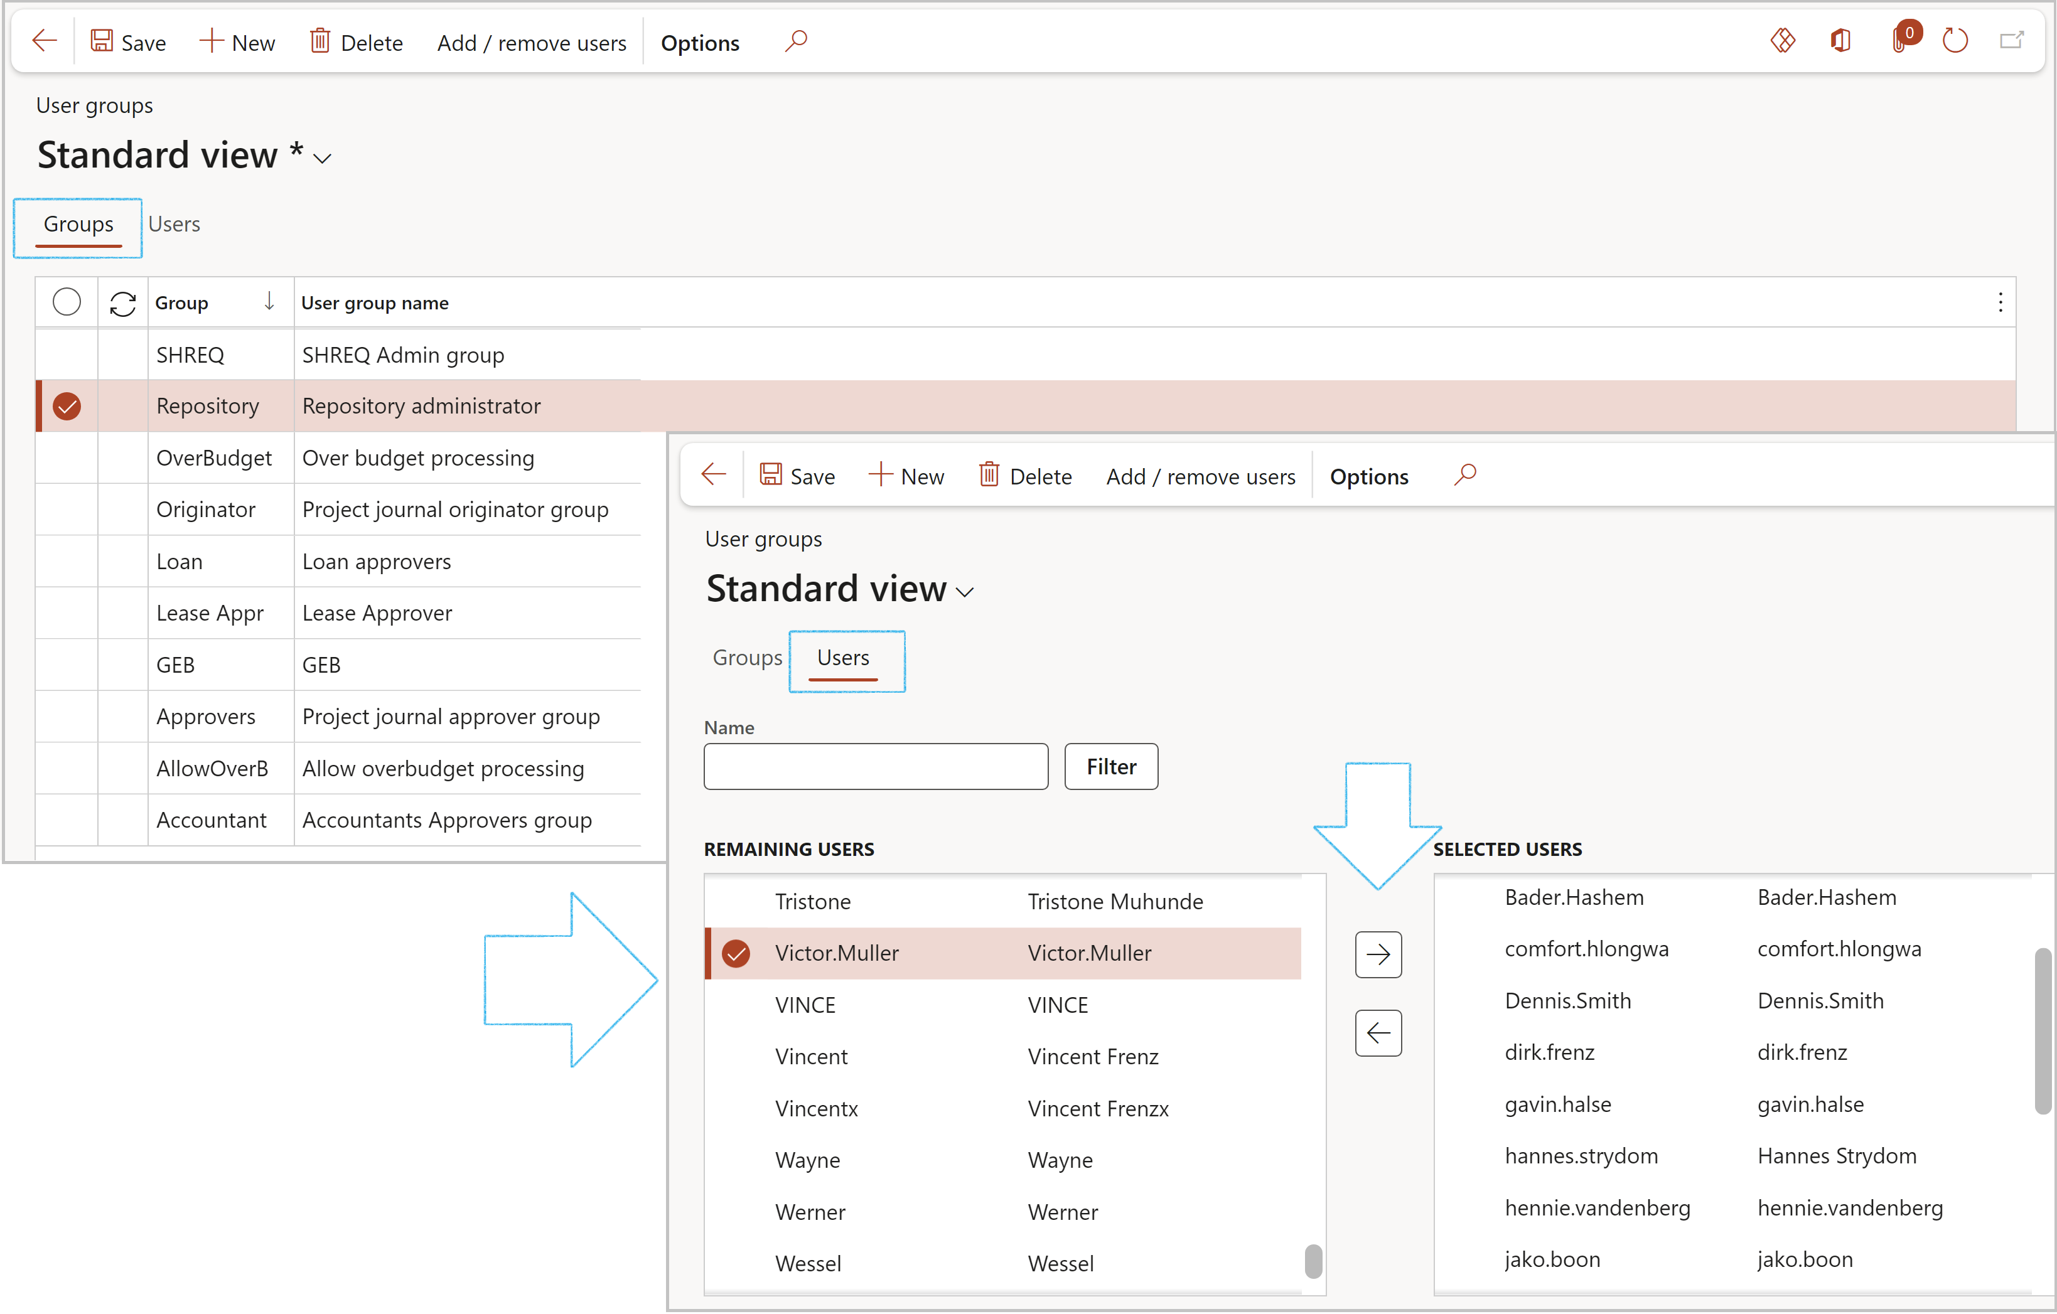The width and height of the screenshot is (2057, 1314).
Task: Toggle the select-all checkbox at the top of groups list
Action: coord(67,301)
